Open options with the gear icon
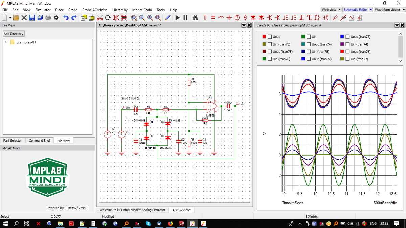Image resolution: width=406 pixels, height=228 pixels. pos(56,18)
